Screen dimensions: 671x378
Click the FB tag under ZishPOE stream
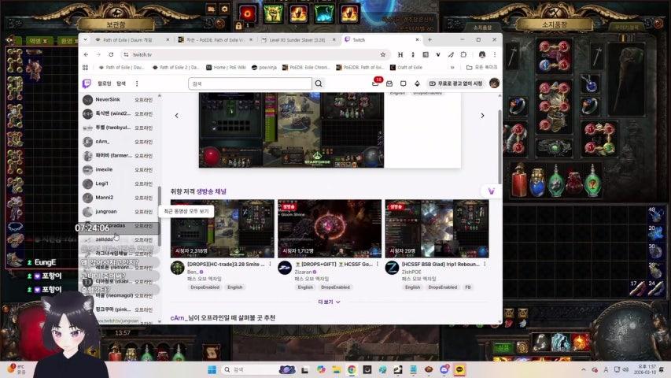(x=468, y=287)
